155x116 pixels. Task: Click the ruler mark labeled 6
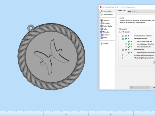[111, 114]
